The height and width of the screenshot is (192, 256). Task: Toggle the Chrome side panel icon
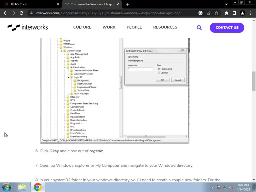[x=234, y=13]
